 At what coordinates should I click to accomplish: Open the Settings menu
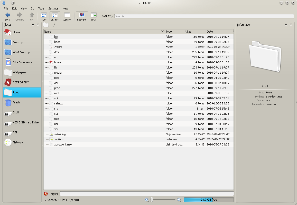click(53, 8)
